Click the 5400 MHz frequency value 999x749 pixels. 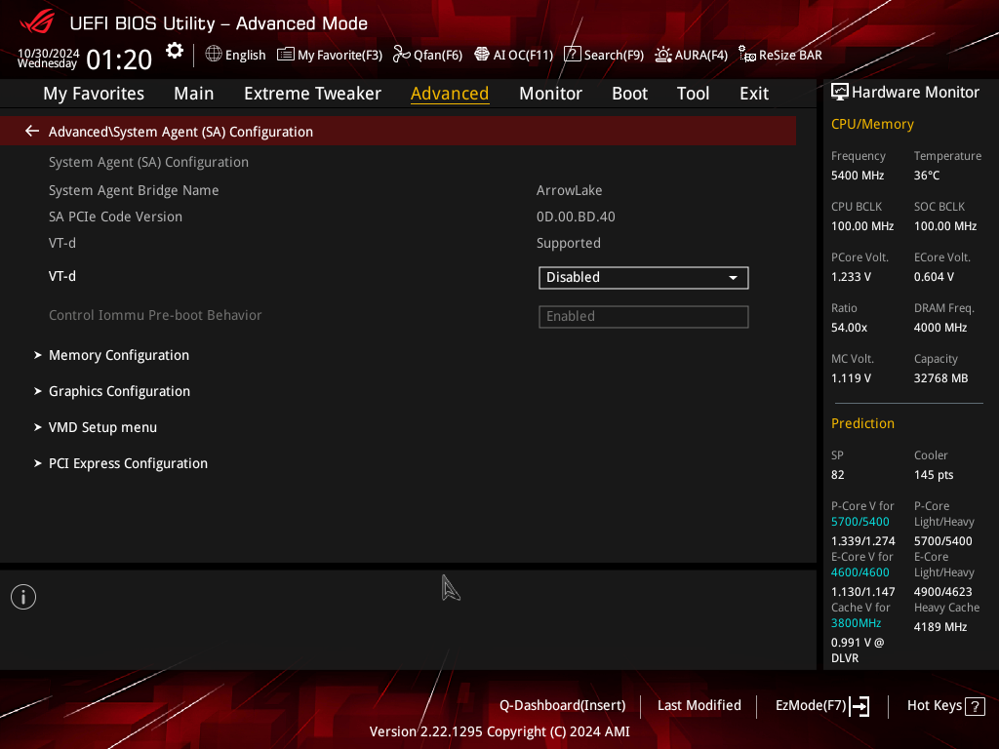pyautogui.click(x=857, y=176)
